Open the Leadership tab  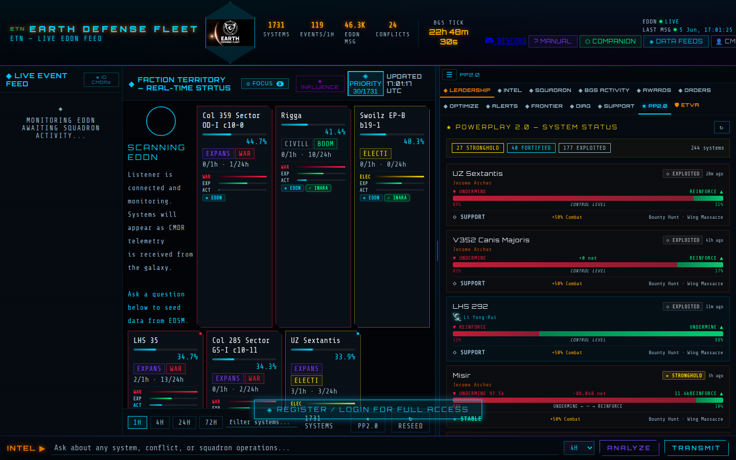(467, 90)
